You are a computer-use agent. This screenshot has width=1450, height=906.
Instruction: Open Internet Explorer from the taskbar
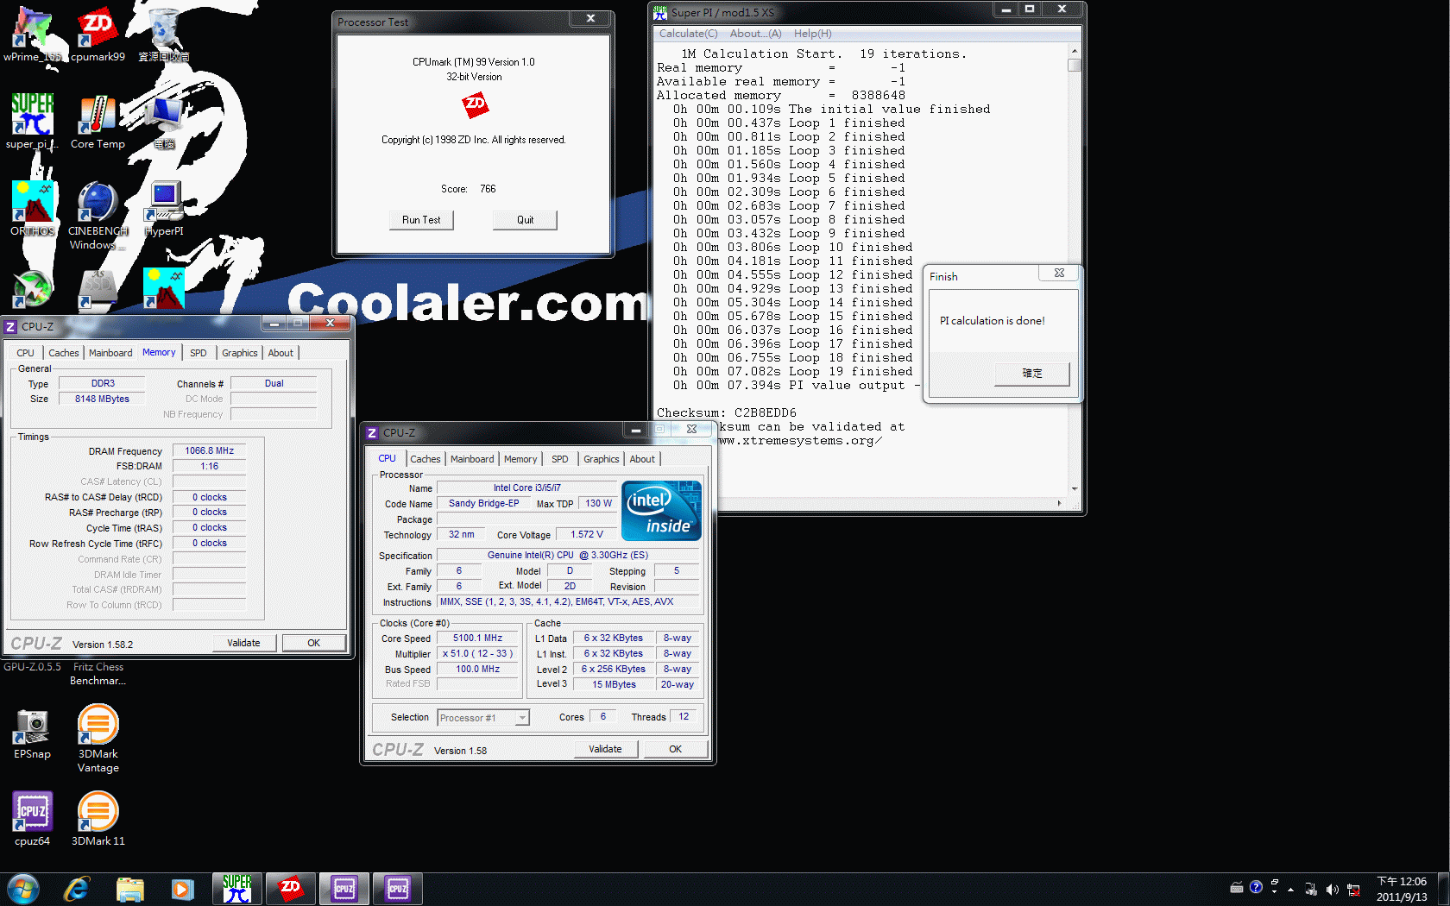tap(77, 889)
